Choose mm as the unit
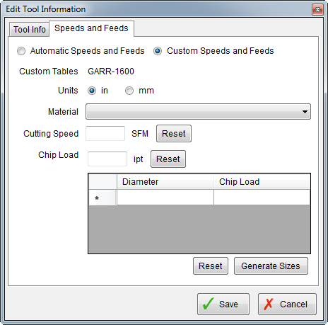 coord(129,91)
